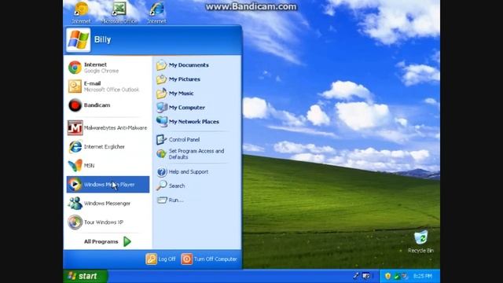Open Help and Support icon
This screenshot has height=283, width=503.
(161, 172)
